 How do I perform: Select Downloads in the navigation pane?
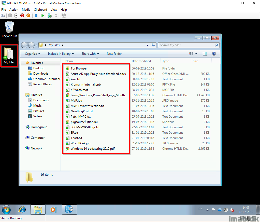pyautogui.click(x=41, y=74)
